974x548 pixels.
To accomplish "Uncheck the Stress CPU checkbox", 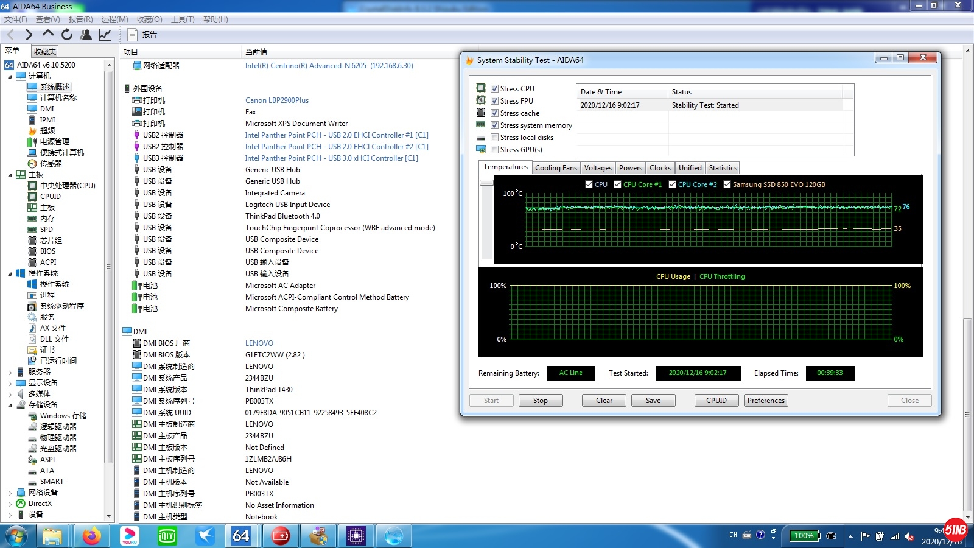I will [x=494, y=89].
